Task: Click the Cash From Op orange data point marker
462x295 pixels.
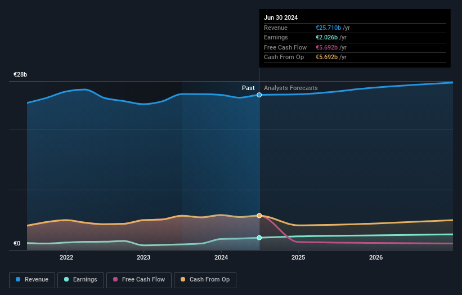Action: [259, 216]
